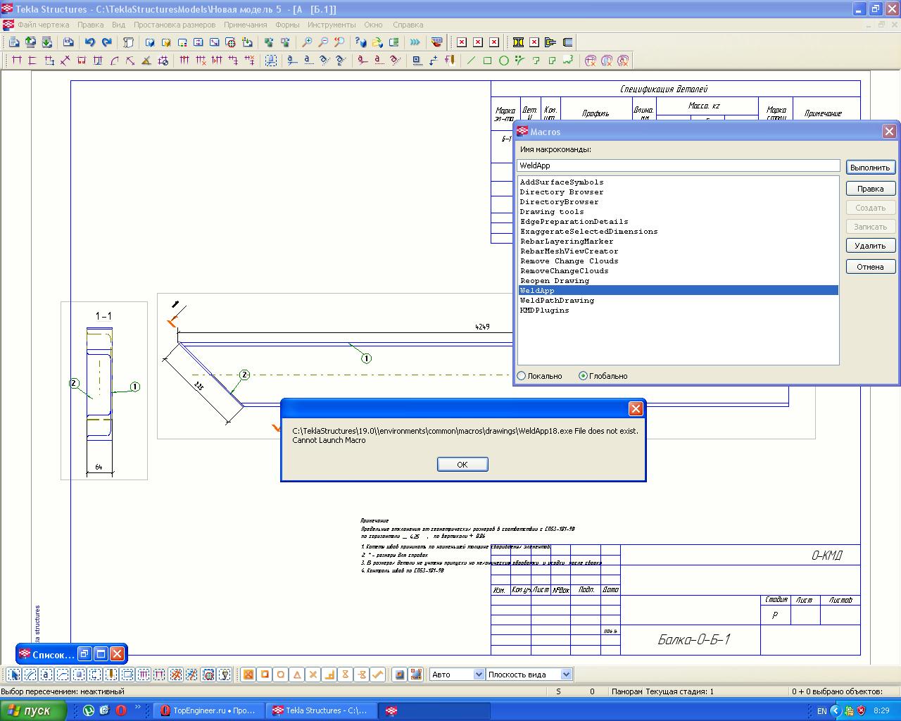The width and height of the screenshot is (901, 721).
Task: Select the draw rectangle tool
Action: tap(487, 61)
